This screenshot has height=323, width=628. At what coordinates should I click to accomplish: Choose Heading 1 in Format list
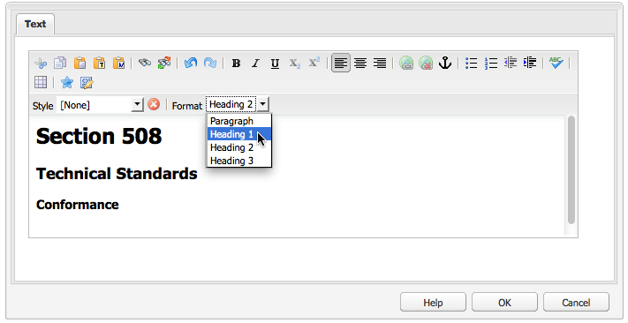click(x=239, y=134)
